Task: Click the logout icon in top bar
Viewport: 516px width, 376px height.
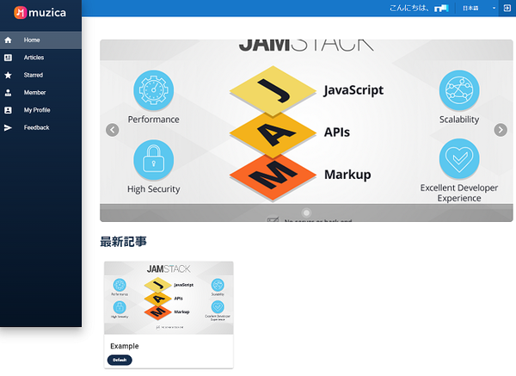Action: point(507,8)
